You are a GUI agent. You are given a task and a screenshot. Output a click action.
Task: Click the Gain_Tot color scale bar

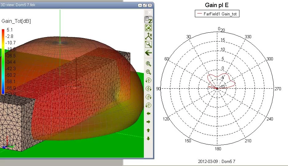coord(3,62)
